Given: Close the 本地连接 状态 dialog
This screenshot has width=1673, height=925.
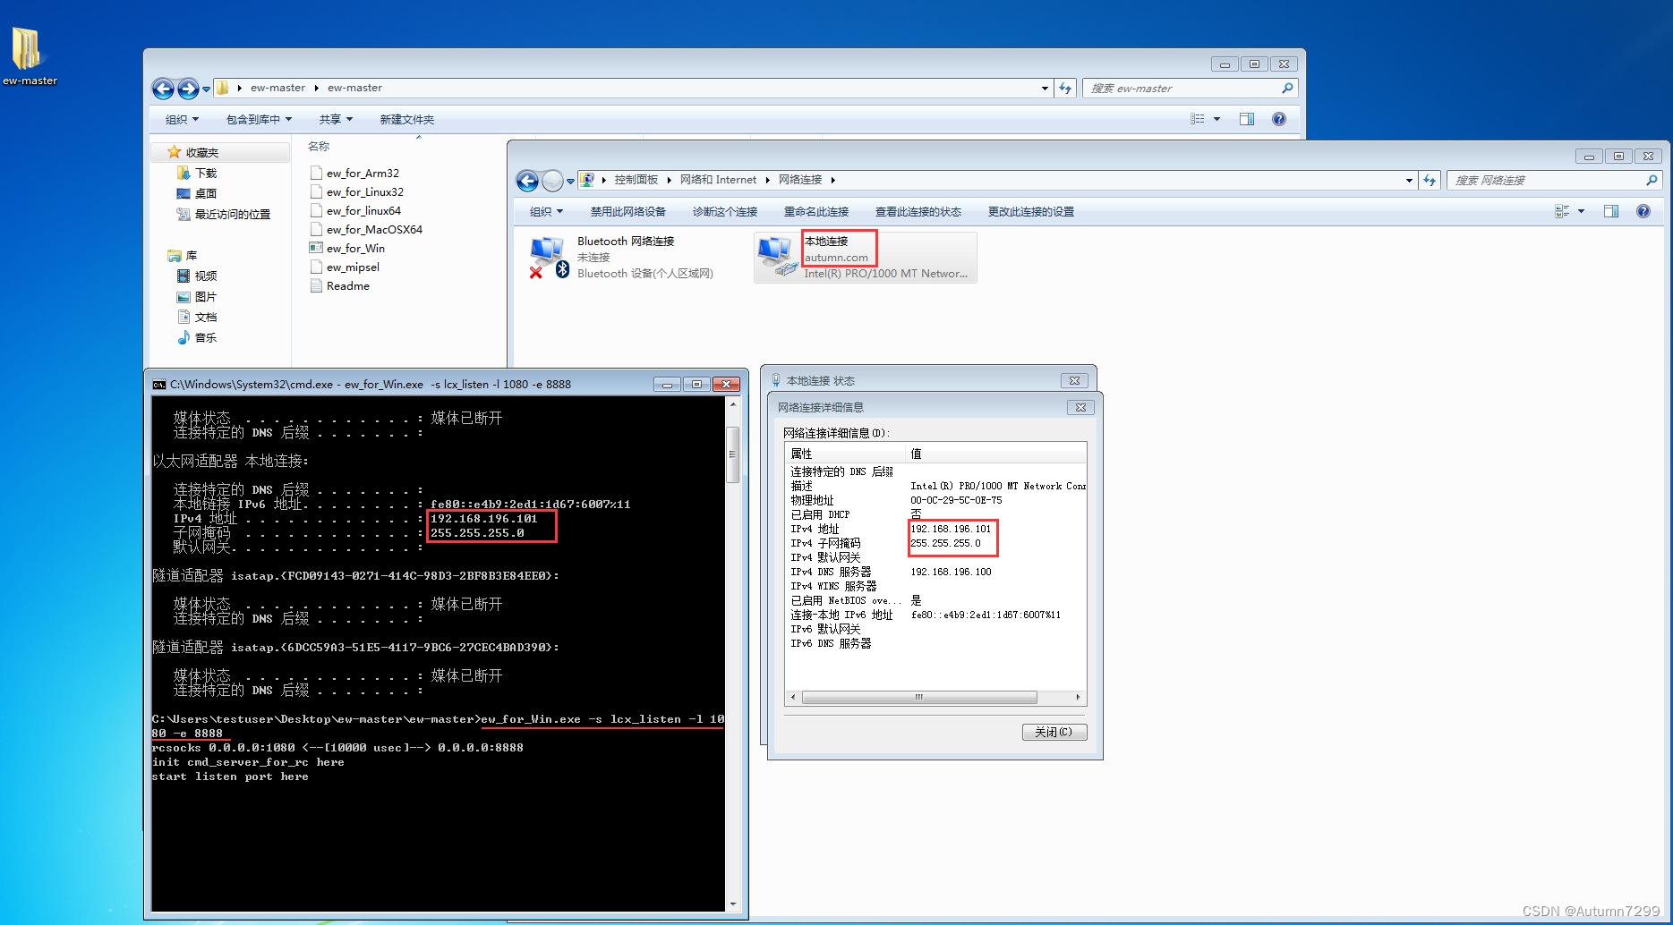Looking at the screenshot, I should click(x=1074, y=380).
